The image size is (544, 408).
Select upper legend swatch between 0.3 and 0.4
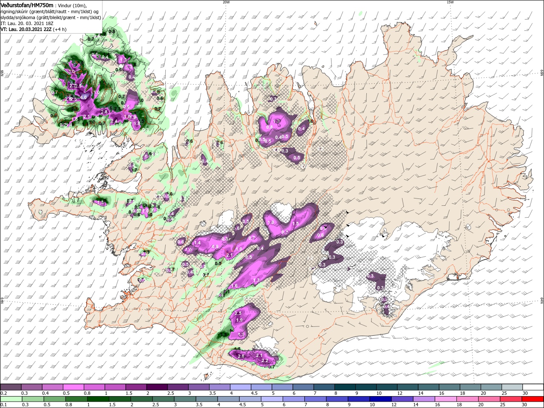coord(31,387)
